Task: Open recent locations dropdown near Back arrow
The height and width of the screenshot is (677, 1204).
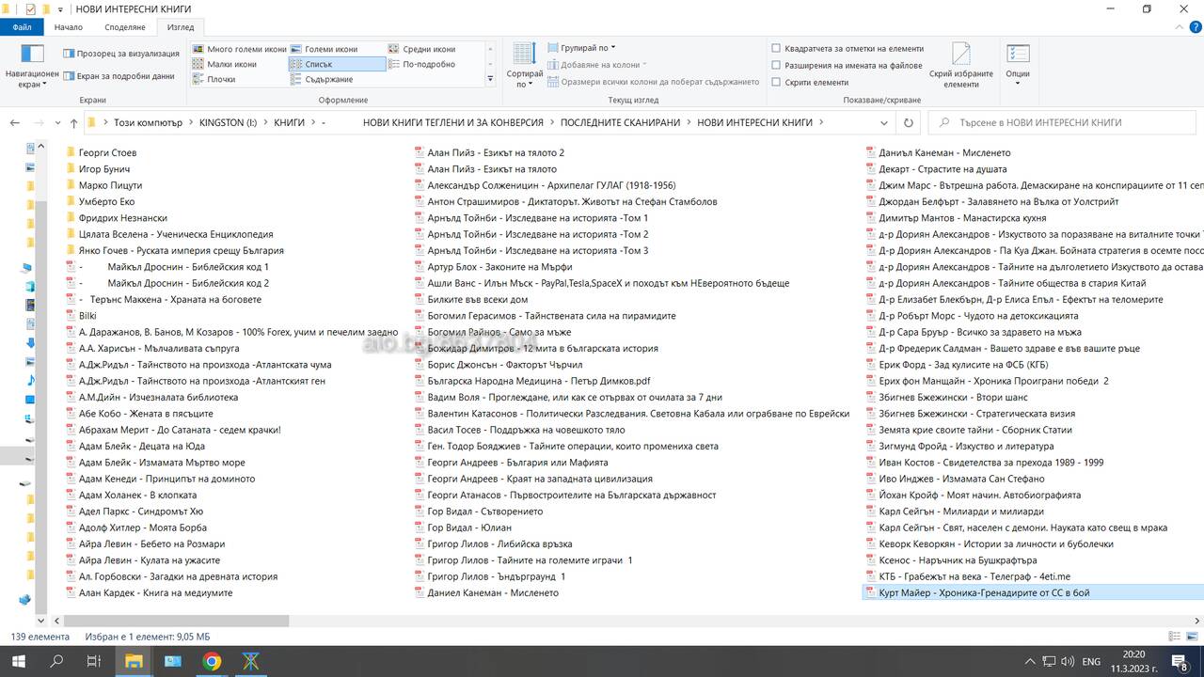Action: pyautogui.click(x=57, y=123)
